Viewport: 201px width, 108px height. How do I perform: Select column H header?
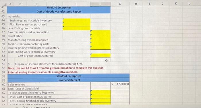136,4
